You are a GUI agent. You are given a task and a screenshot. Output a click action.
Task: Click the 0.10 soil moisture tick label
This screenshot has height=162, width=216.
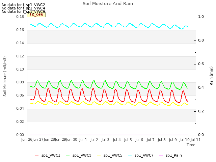pos(20,69)
